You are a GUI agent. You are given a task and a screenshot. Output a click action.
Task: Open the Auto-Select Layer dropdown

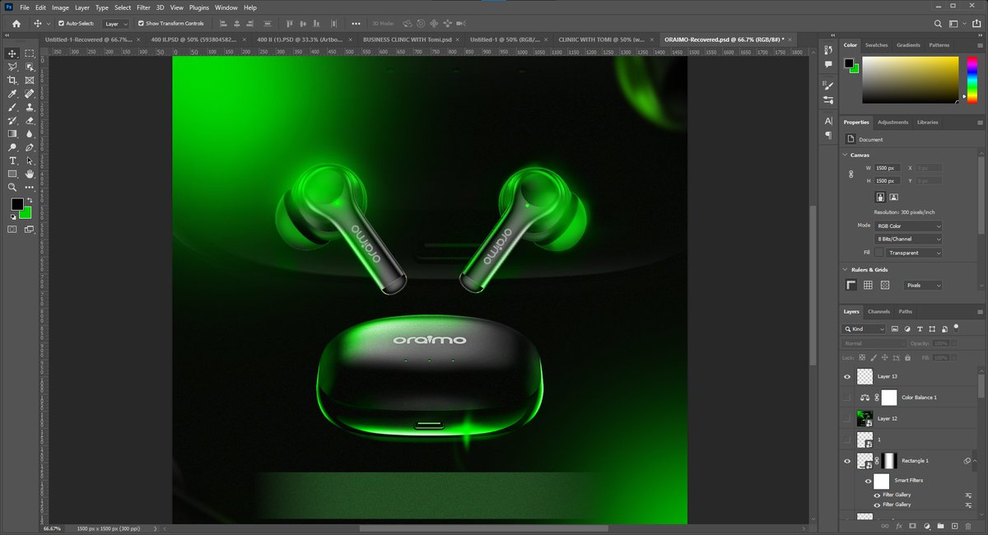click(x=114, y=24)
